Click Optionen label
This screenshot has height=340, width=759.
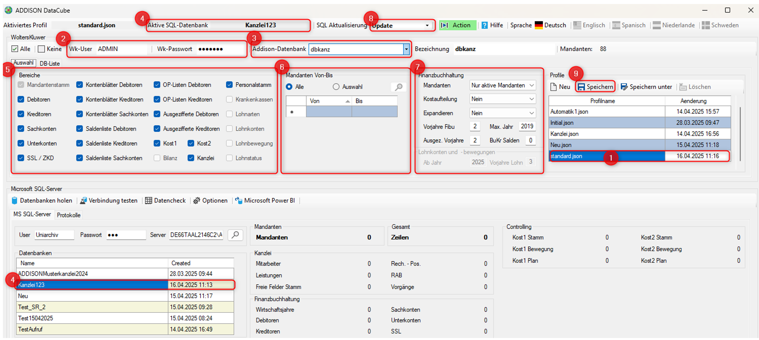[215, 201]
